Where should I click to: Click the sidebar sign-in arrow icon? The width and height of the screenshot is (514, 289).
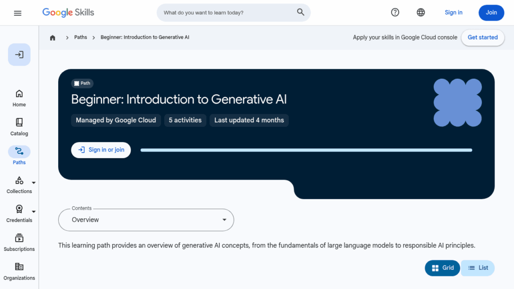20,54
